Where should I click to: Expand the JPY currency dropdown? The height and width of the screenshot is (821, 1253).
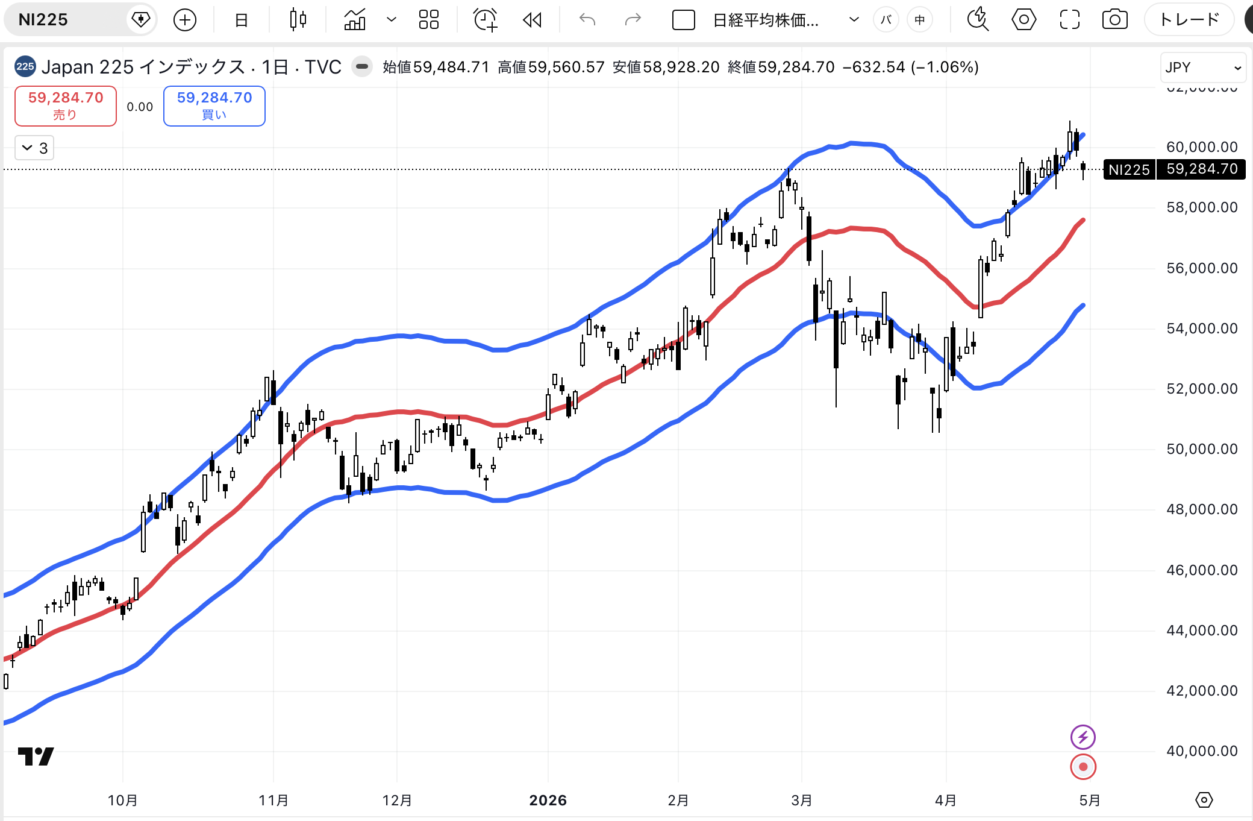click(1202, 68)
